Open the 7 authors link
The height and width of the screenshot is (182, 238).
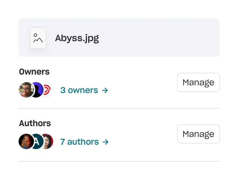click(x=84, y=142)
